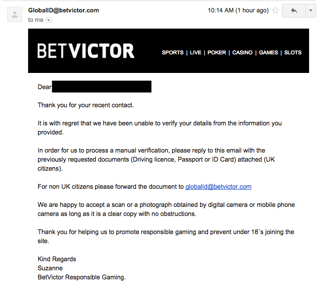Click the 'Suzanne' signature line
The width and height of the screenshot is (321, 287).
tap(50, 268)
